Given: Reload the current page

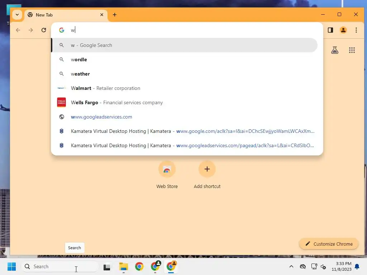Looking at the screenshot, I should [43, 30].
